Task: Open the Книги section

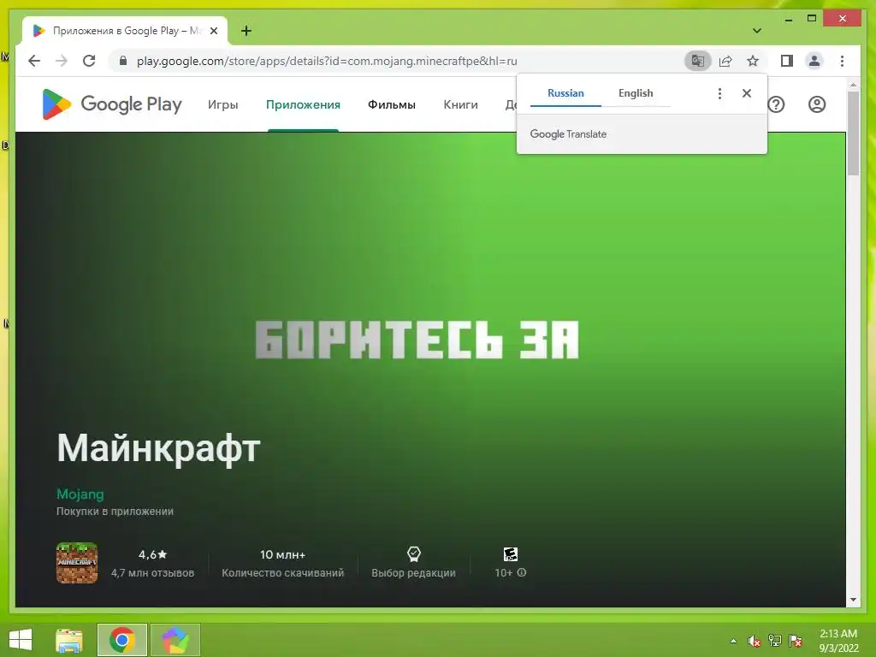Action: 460,104
